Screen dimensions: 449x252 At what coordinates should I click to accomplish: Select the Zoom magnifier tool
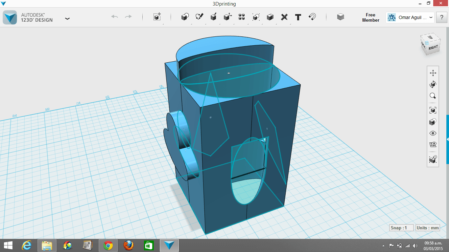(433, 96)
